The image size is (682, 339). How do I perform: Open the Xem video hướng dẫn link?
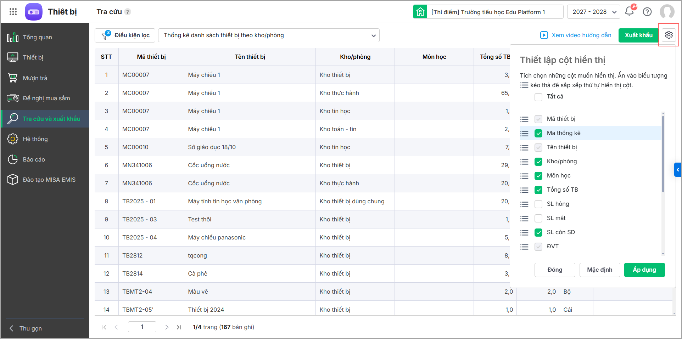click(576, 35)
